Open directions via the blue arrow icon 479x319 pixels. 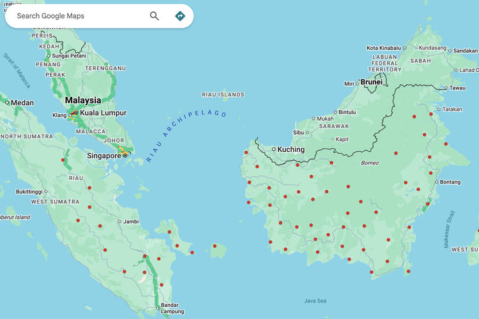pos(180,16)
